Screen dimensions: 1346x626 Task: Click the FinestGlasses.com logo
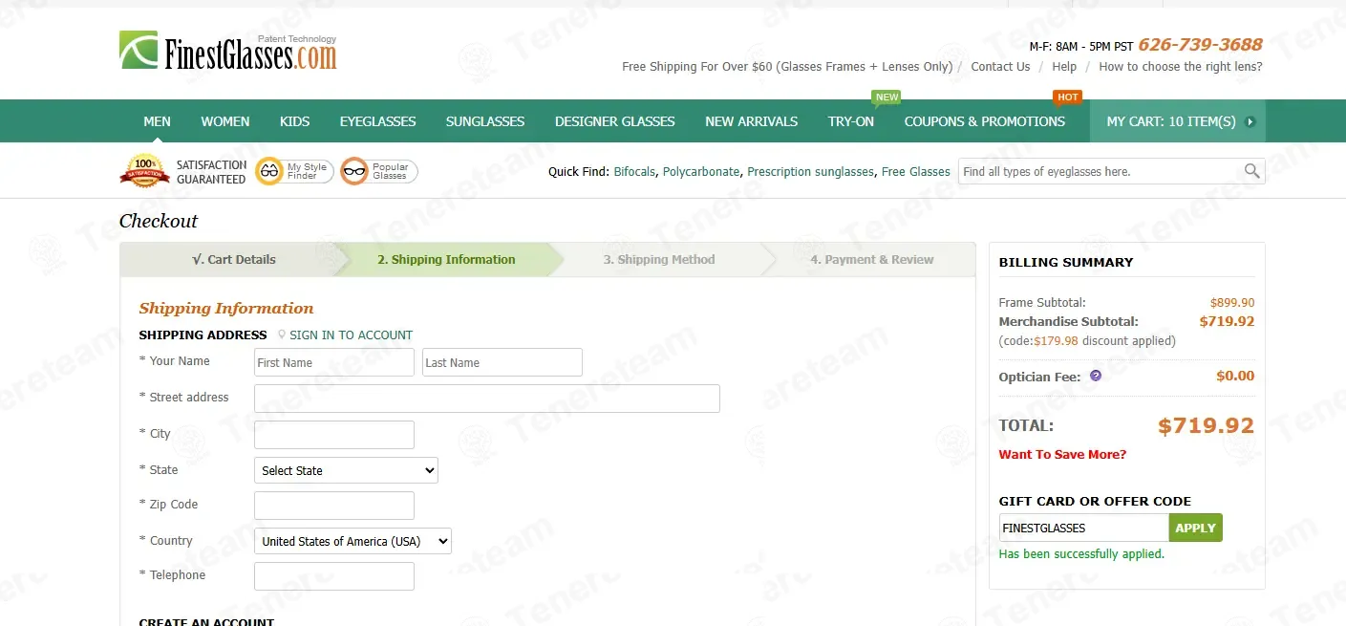pos(228,51)
